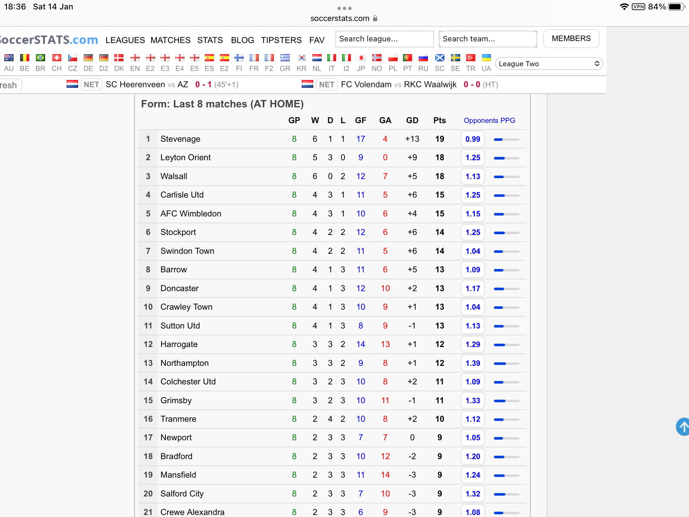
Task: Select the Turkey flag icon (TR)
Action: click(x=471, y=58)
